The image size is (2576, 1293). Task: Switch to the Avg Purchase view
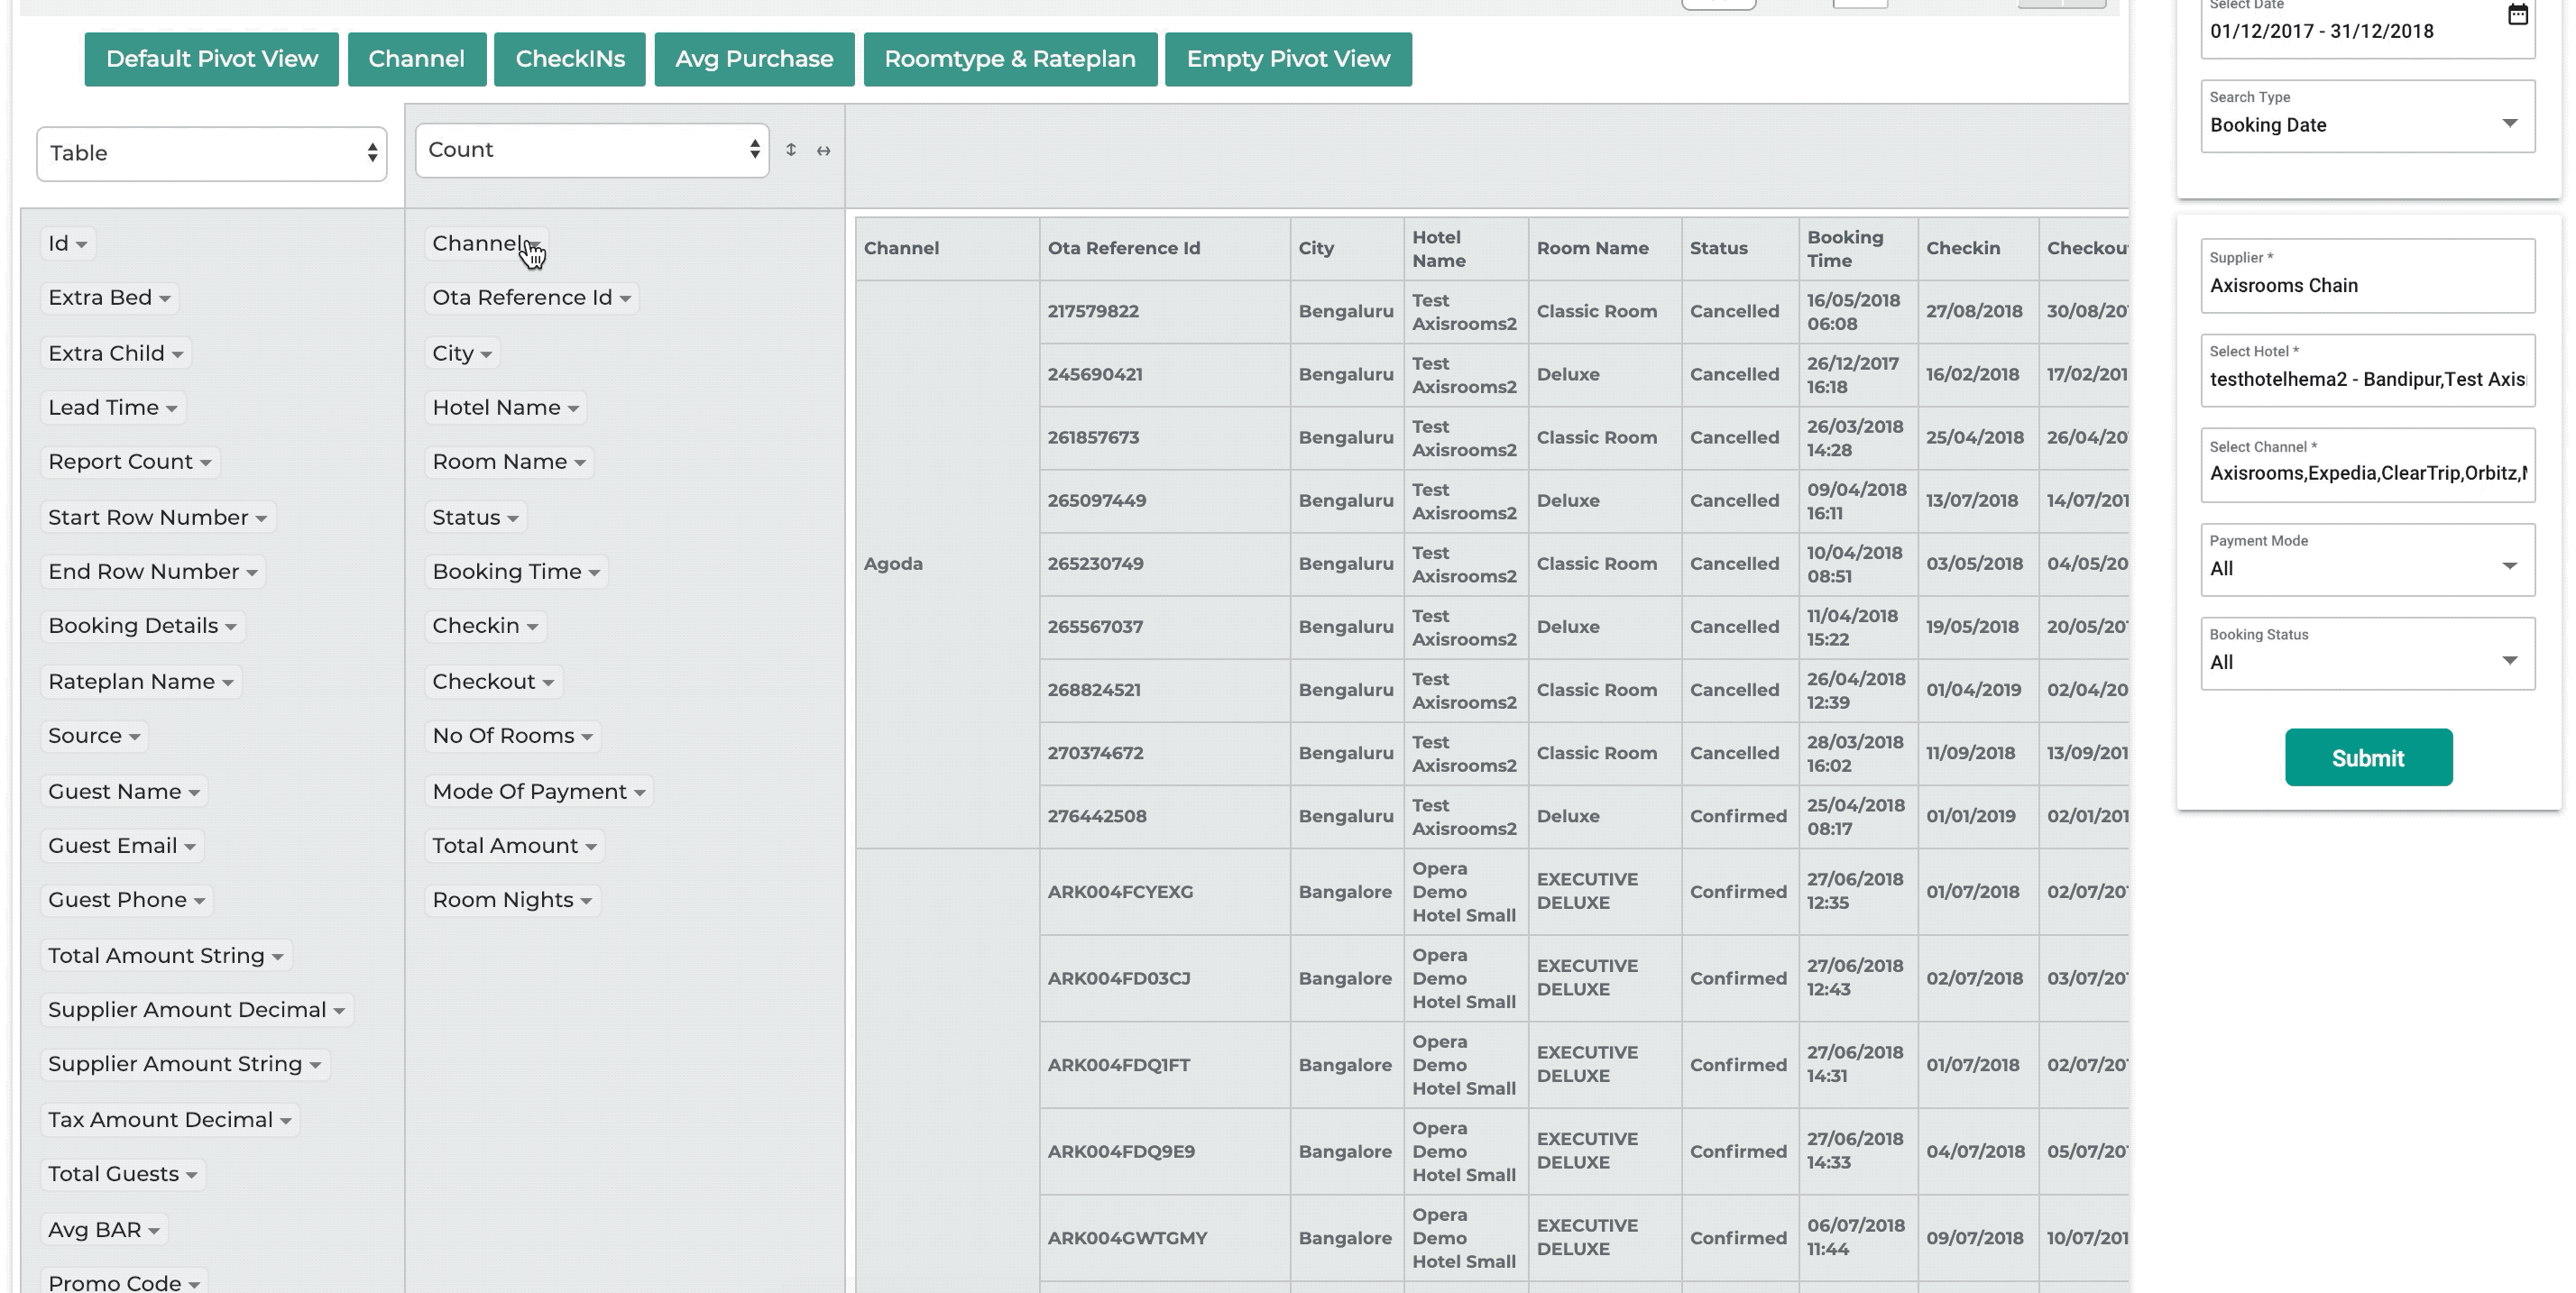tap(753, 59)
